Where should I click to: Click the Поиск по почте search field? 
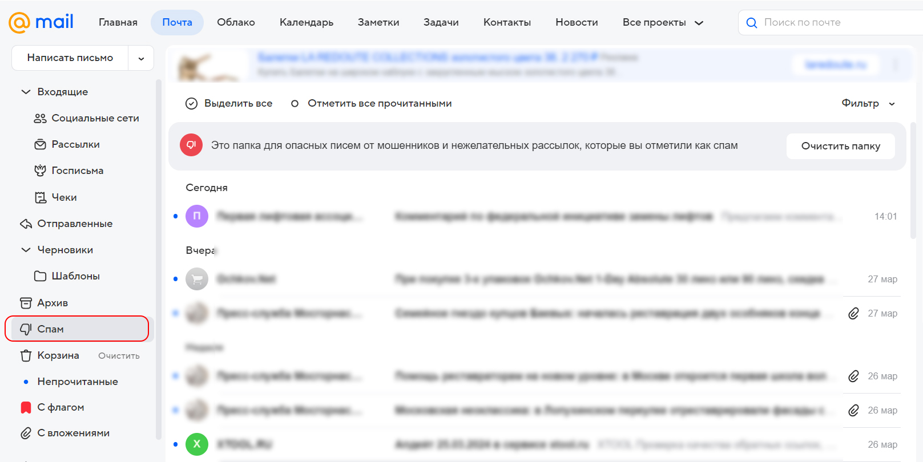coord(831,22)
